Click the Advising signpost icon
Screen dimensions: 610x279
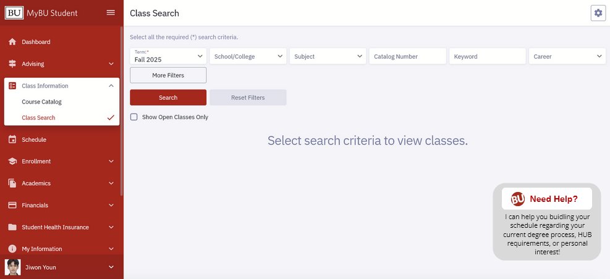pos(12,64)
